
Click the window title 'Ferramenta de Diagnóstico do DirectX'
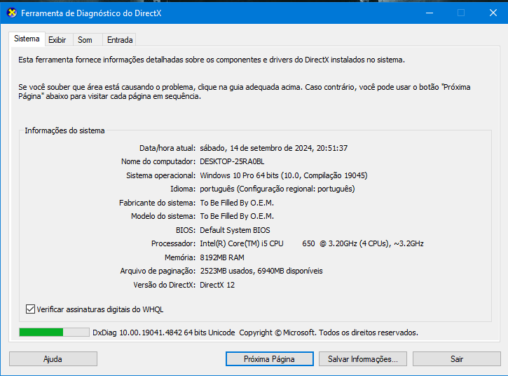[x=91, y=13]
